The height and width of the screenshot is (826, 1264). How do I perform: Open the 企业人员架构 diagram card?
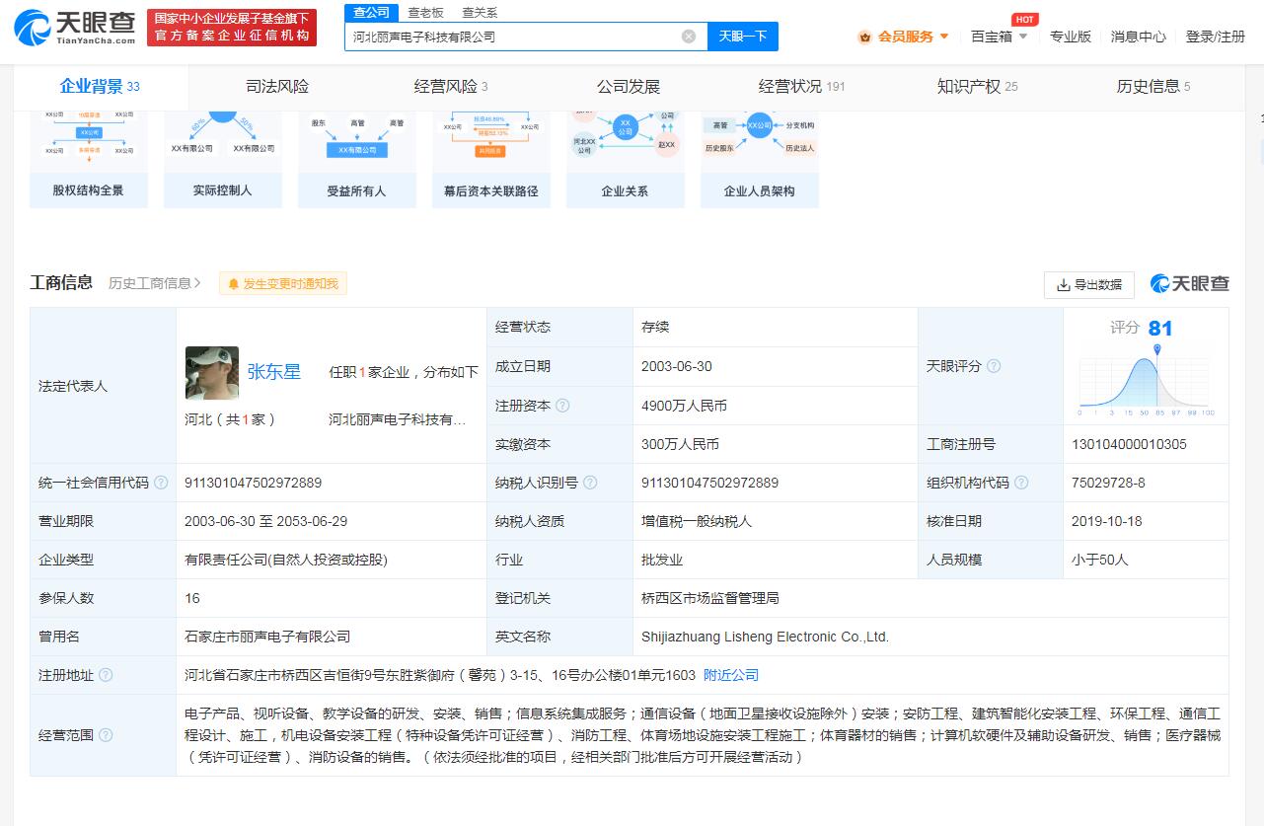(x=760, y=159)
